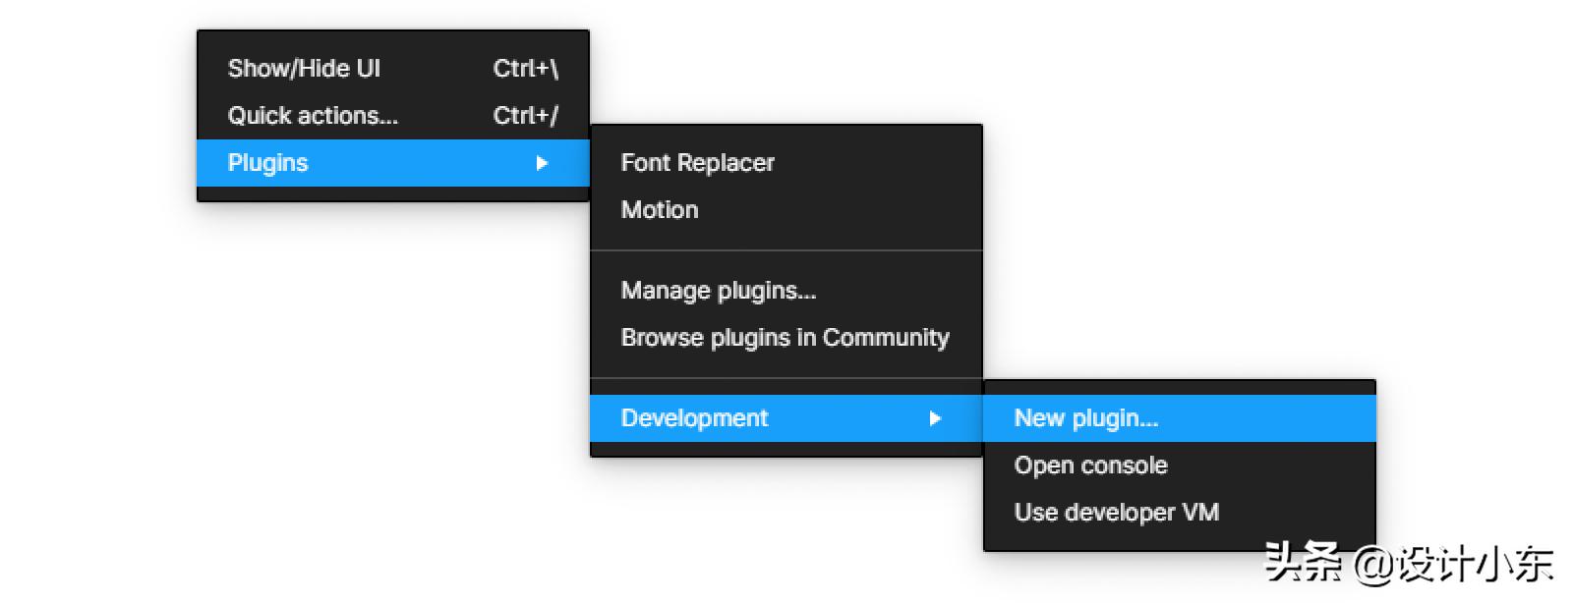Click the Ctrl+/ shortcut next to Quick actions

click(x=525, y=116)
